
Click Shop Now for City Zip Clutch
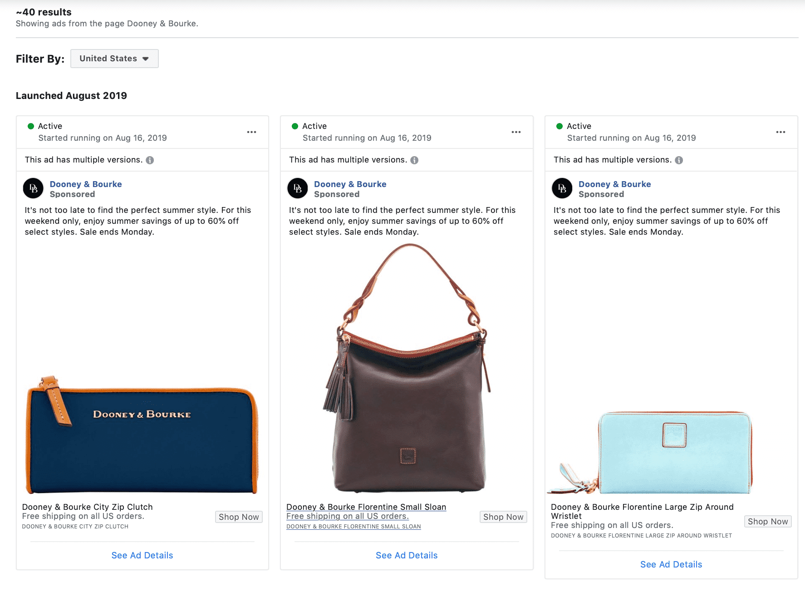pos(239,517)
